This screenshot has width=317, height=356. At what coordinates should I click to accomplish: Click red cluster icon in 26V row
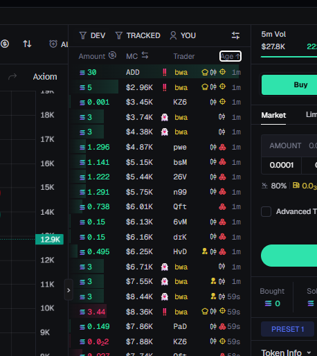point(222,177)
